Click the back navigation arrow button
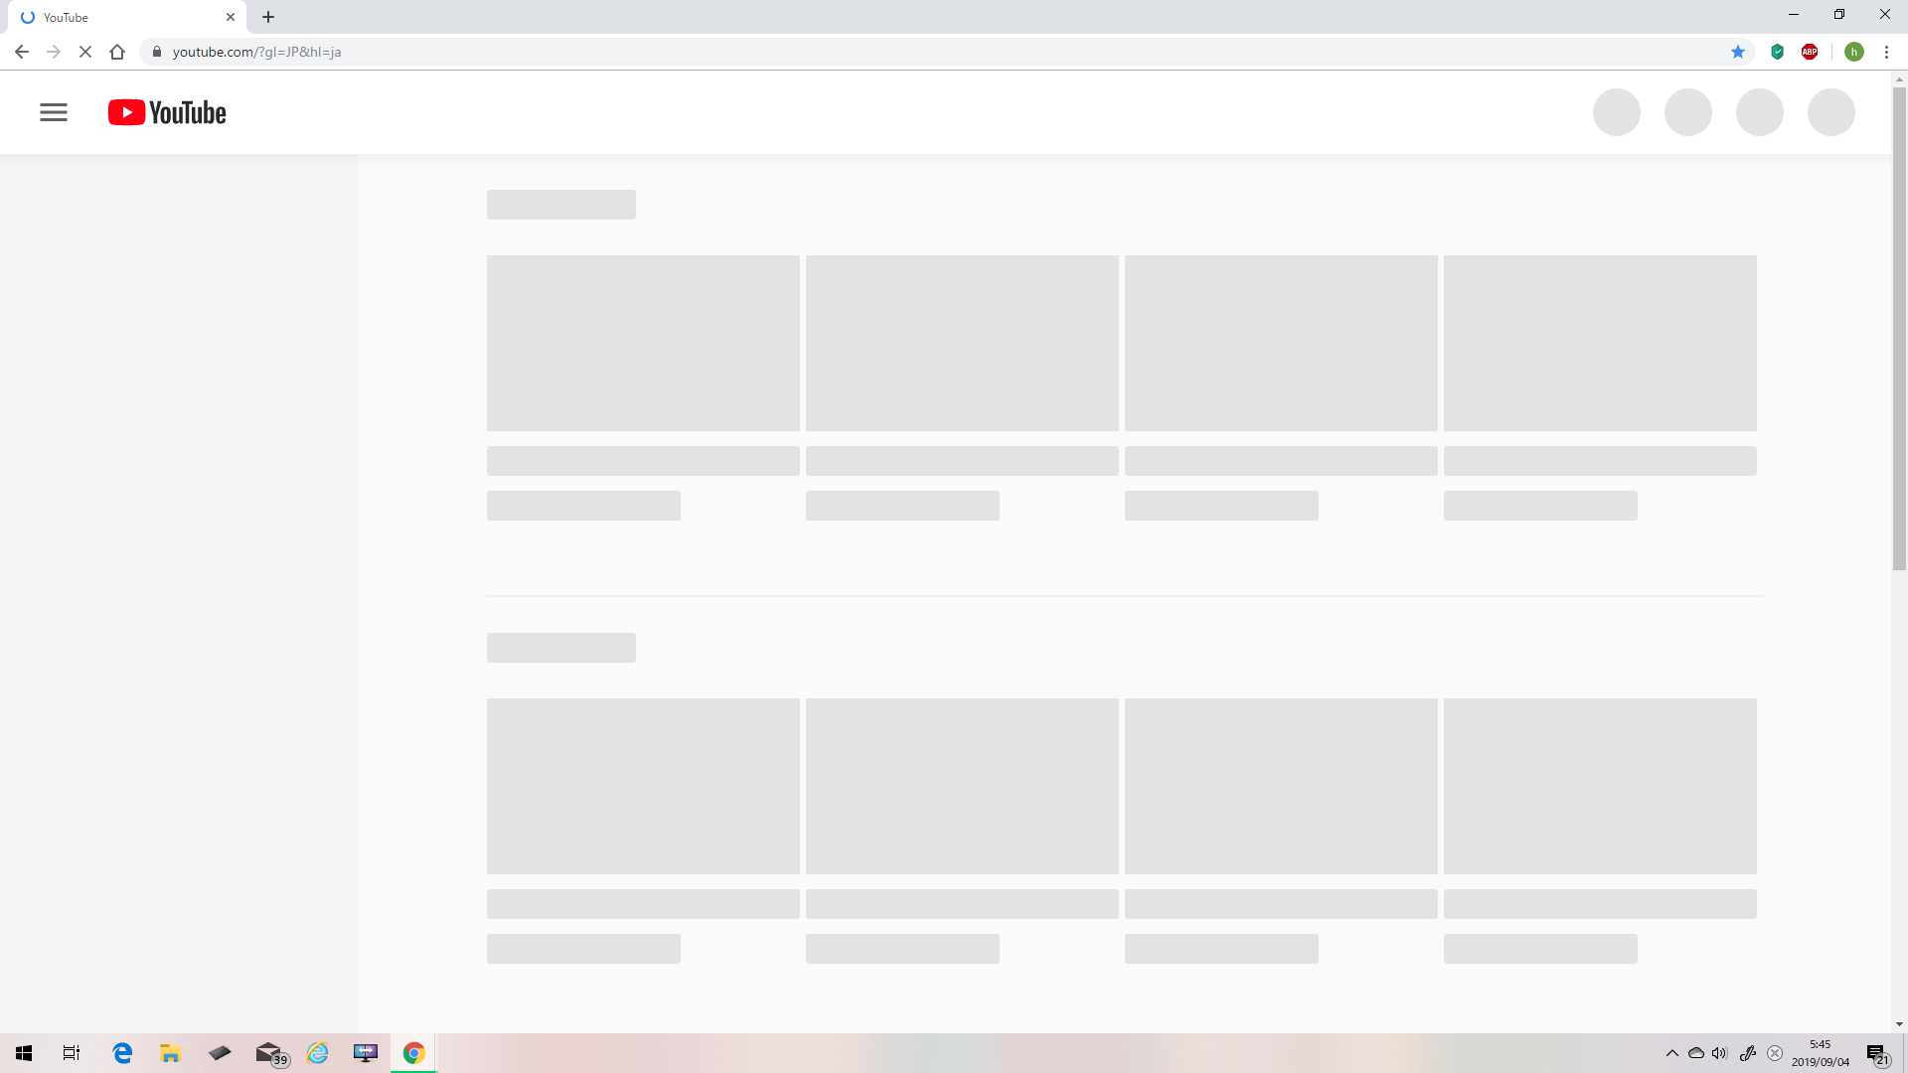 pos(20,51)
